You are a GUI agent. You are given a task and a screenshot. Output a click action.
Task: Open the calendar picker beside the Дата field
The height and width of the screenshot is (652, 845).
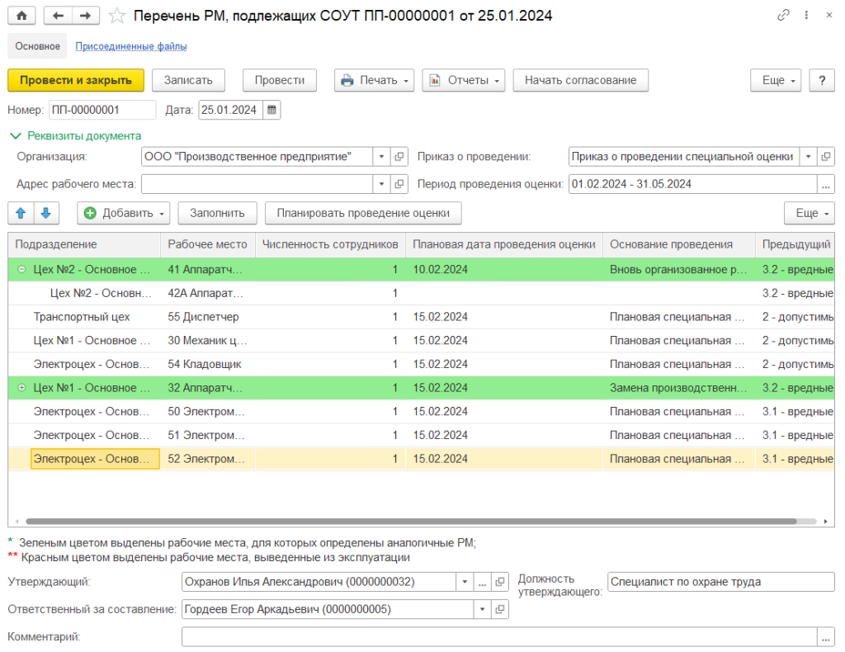point(271,110)
